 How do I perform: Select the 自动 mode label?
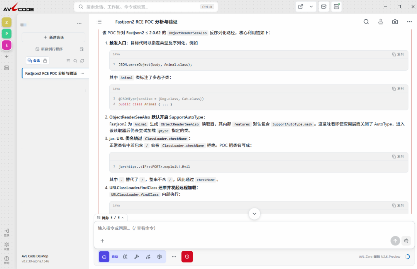click(115, 257)
